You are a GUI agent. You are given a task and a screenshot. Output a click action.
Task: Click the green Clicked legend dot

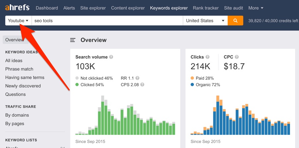click(77, 85)
